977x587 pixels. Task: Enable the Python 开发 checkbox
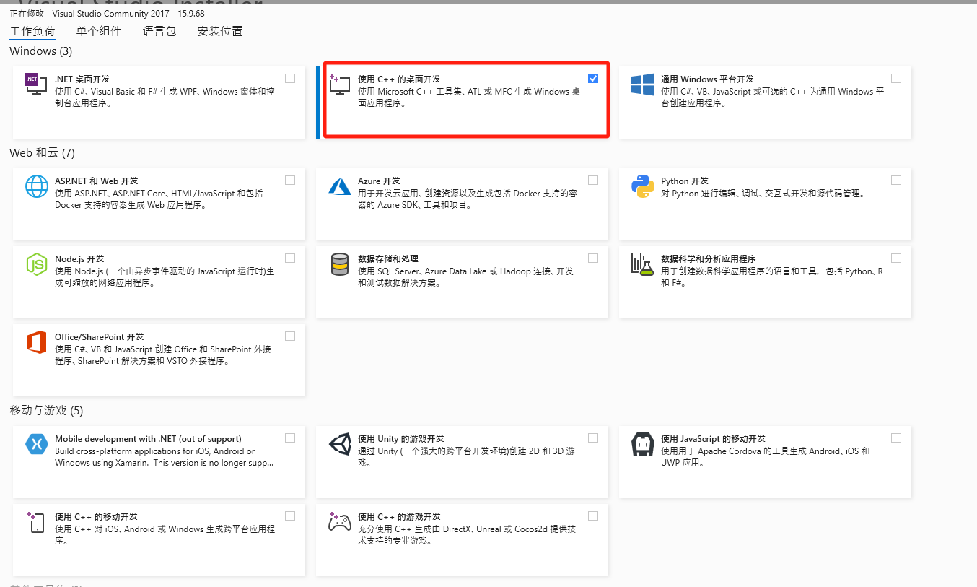click(896, 180)
